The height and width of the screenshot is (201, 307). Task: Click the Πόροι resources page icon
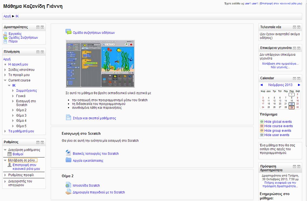5,41
